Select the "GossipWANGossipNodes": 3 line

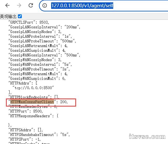(35, 60)
